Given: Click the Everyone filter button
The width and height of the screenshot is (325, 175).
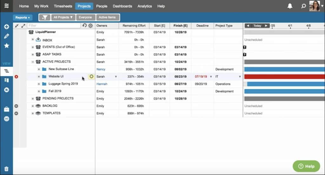Looking at the screenshot, I should pos(85,17).
